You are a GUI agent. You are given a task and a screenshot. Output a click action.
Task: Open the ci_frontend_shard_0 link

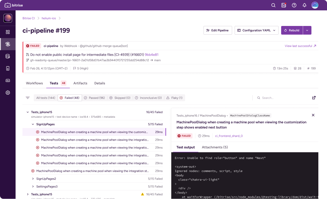tap(229, 136)
